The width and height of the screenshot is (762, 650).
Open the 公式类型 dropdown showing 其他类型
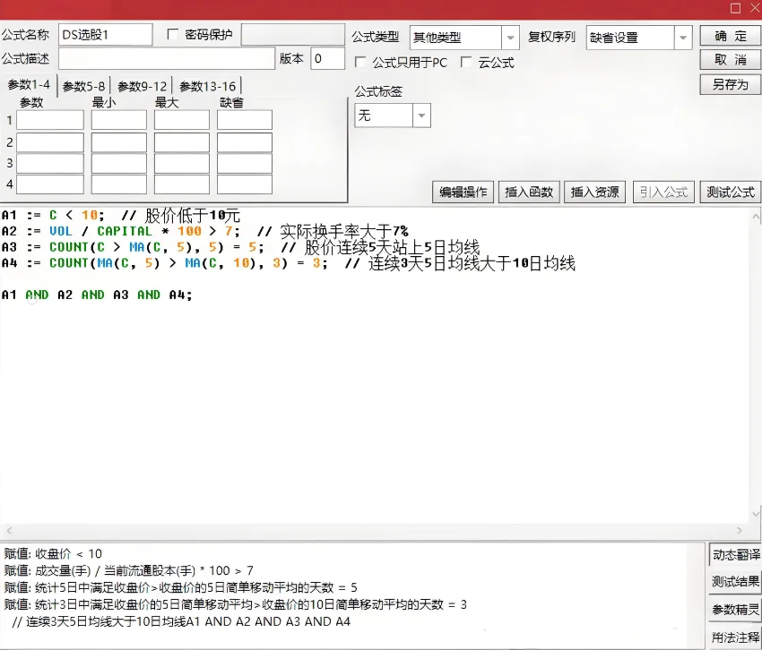(x=512, y=37)
